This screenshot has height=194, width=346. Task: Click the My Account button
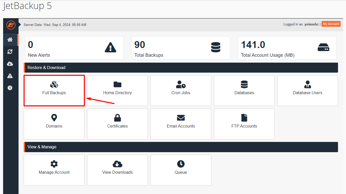(331, 24)
